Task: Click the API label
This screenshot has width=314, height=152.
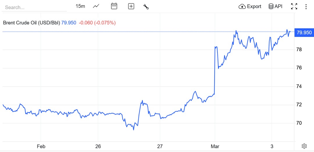Action: coord(278,6)
